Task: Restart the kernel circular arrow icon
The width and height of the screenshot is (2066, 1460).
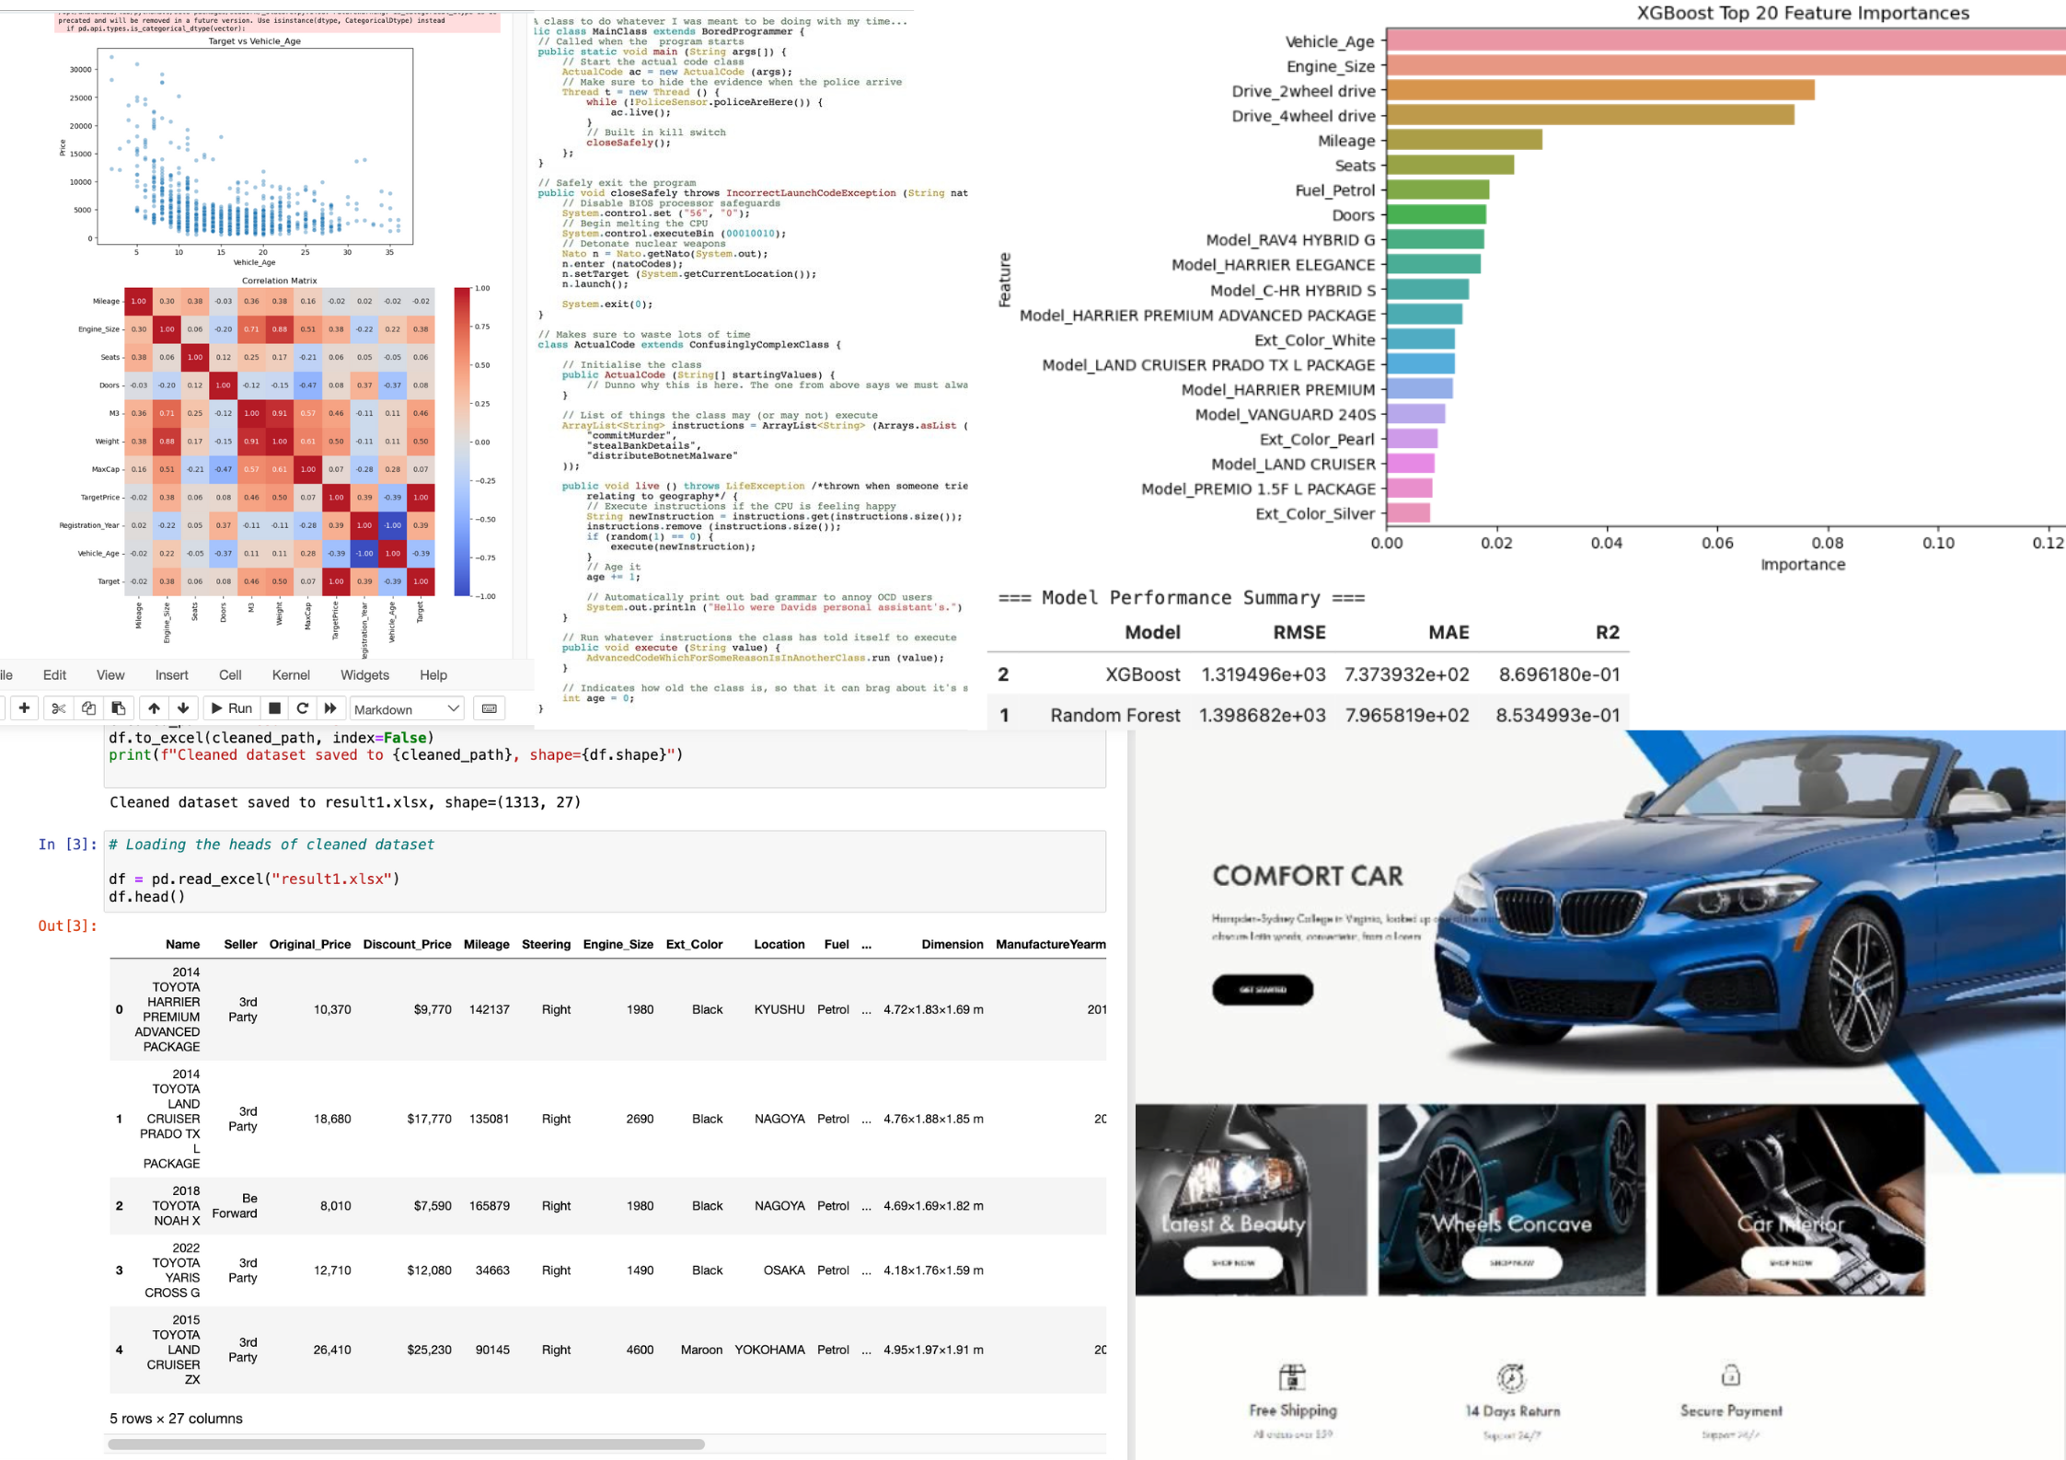Action: tap(302, 708)
